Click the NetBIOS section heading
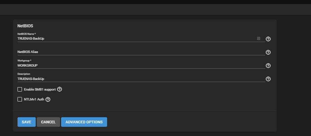311x136 pixels. point(25,26)
